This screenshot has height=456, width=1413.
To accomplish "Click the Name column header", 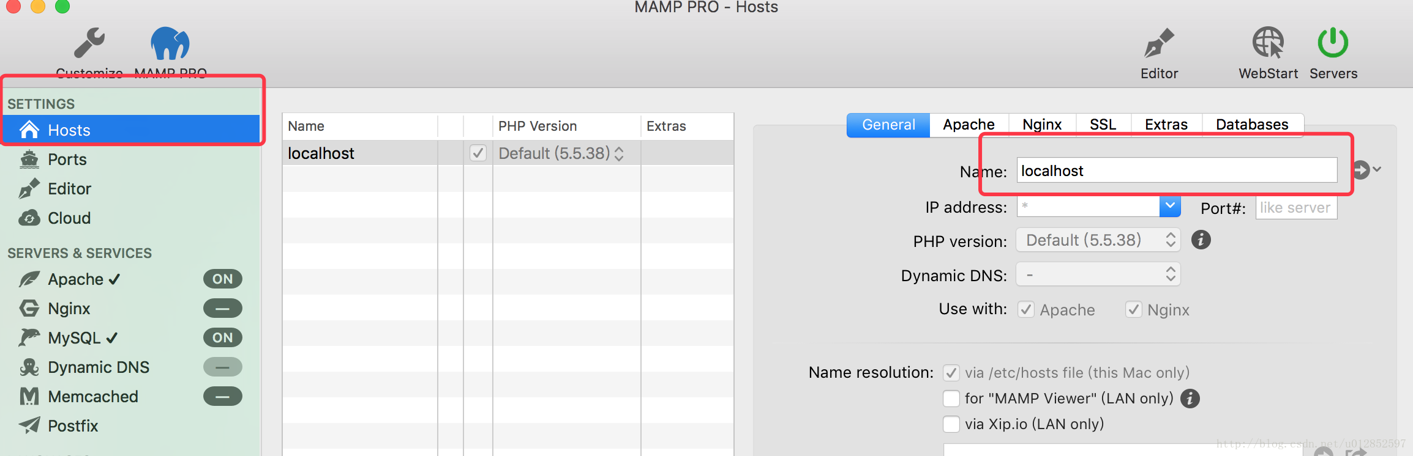I will [x=360, y=126].
